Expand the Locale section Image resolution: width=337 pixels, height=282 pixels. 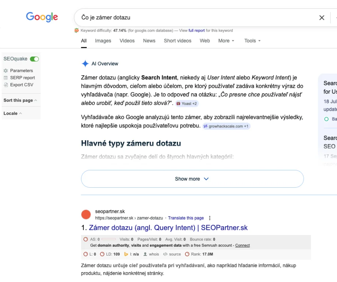12,113
